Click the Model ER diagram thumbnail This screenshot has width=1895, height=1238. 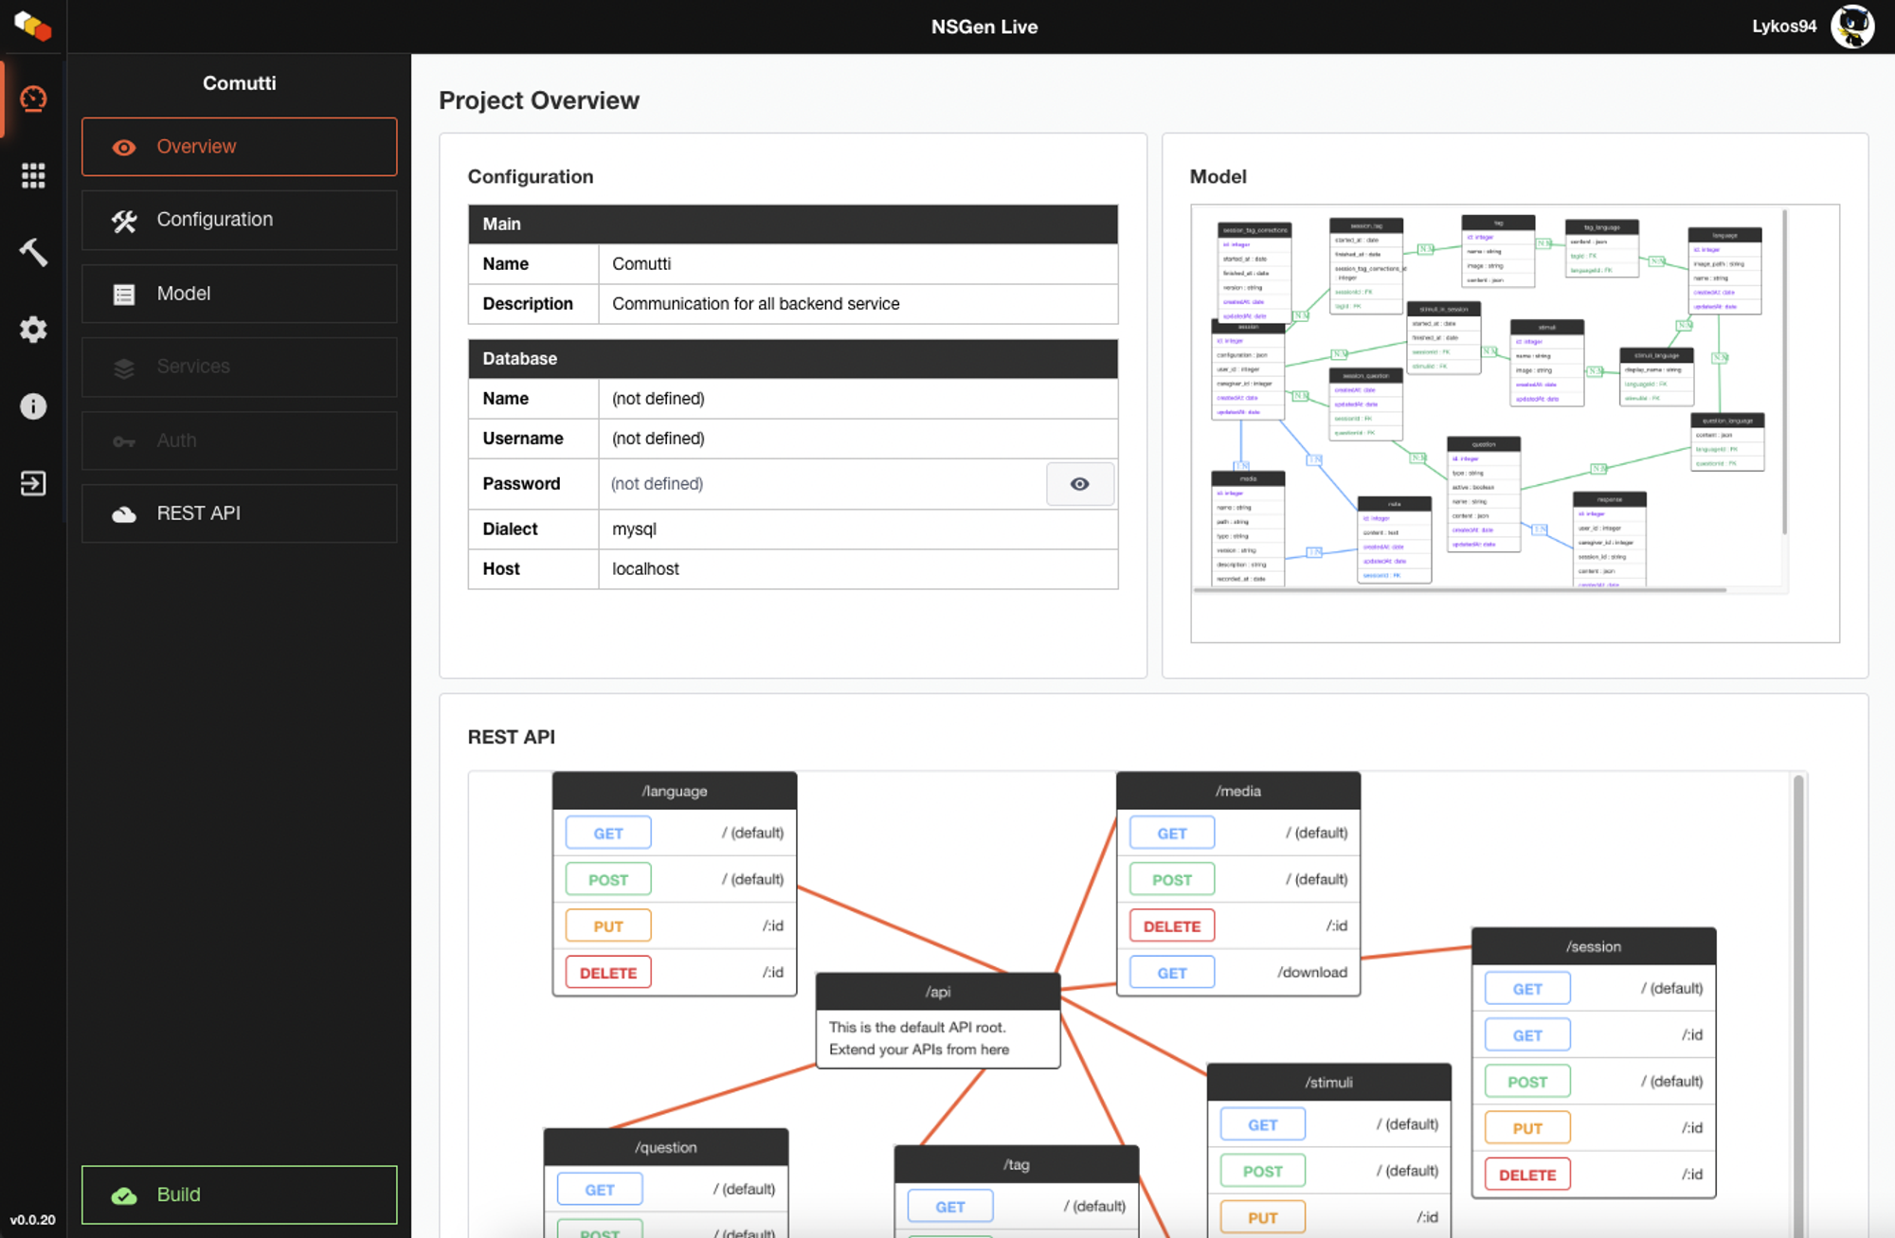point(1488,398)
